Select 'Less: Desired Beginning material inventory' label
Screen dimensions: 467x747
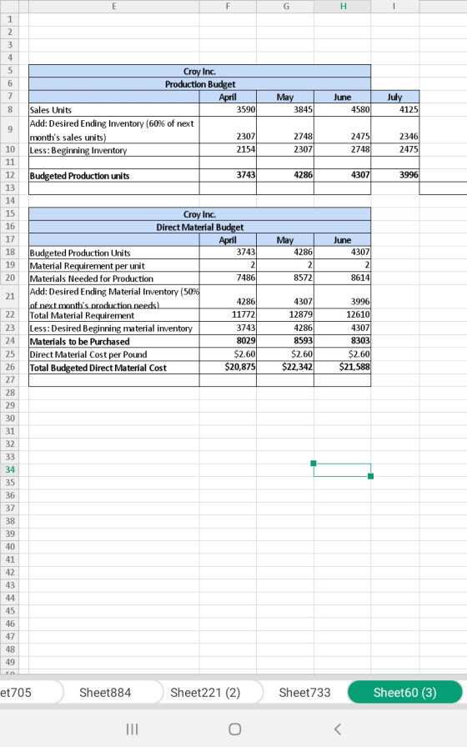114,328
